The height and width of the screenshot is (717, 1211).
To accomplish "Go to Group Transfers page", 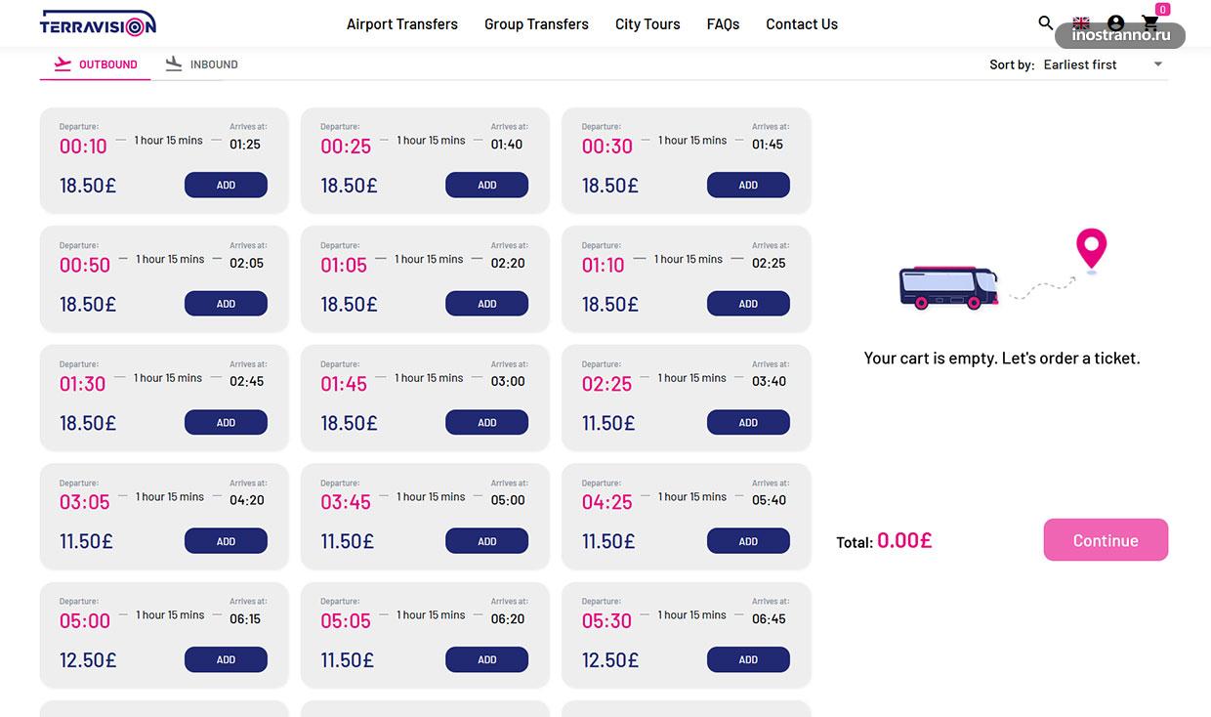I will click(536, 24).
